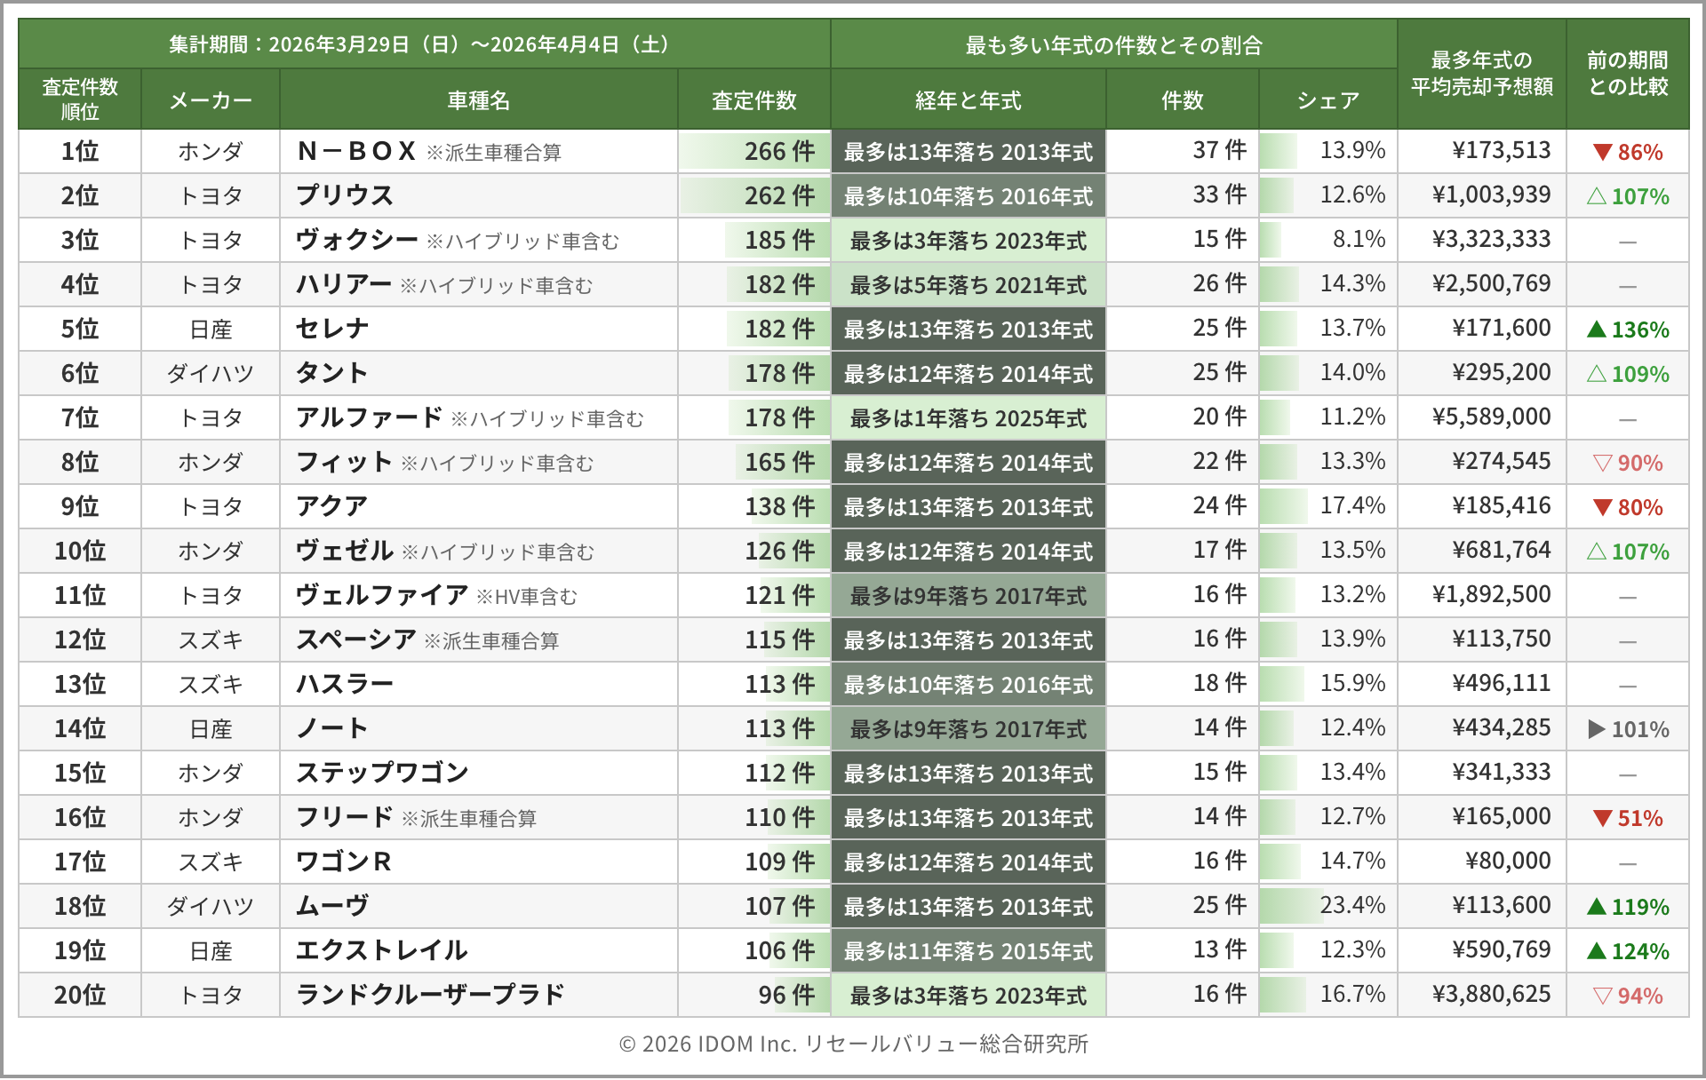Click the green up triangle beside 136%

coord(1596,330)
